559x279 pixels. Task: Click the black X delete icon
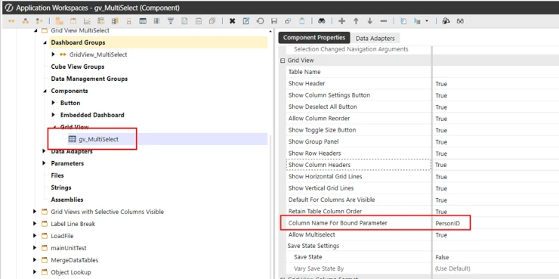[232, 21]
